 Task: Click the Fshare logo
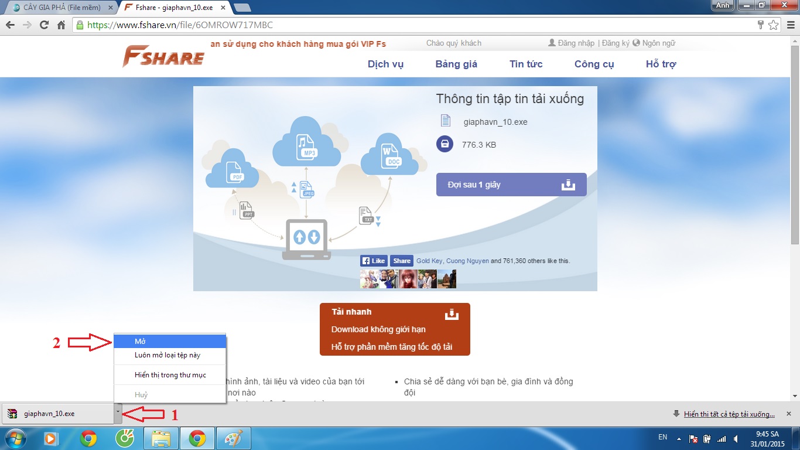coord(163,57)
